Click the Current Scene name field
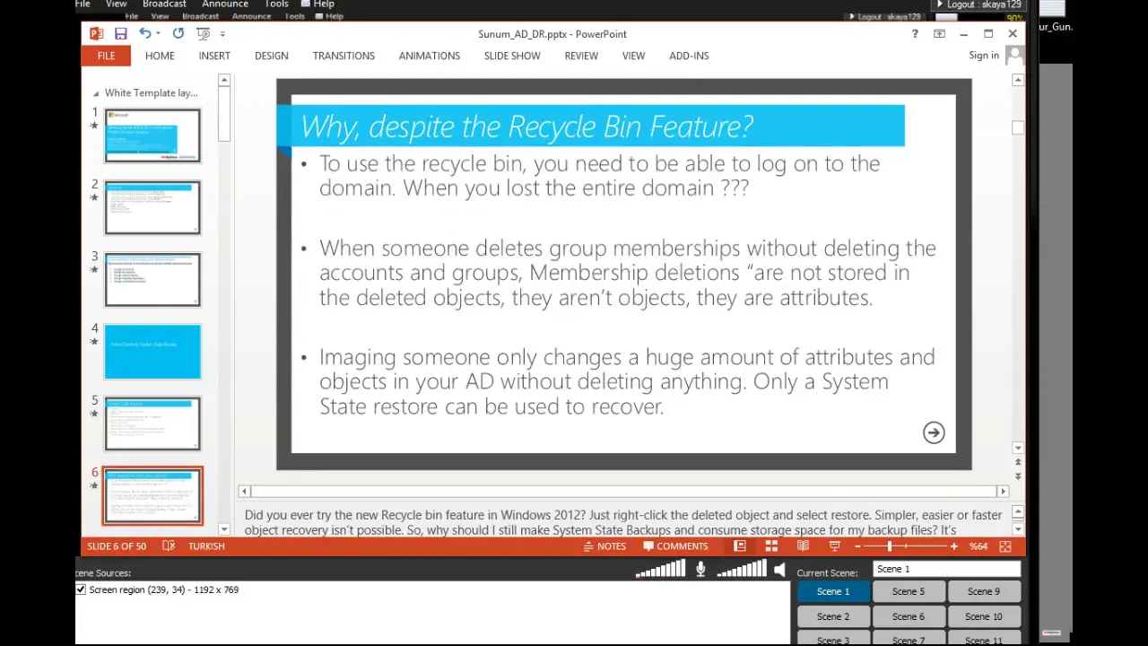The image size is (1148, 646). [x=946, y=569]
